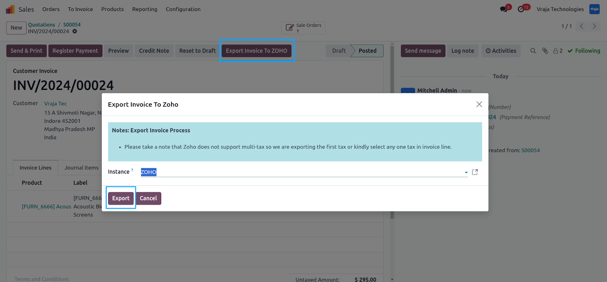The image size is (607, 282).
Task: Click the Export button in the dialog
Action: tap(121, 198)
